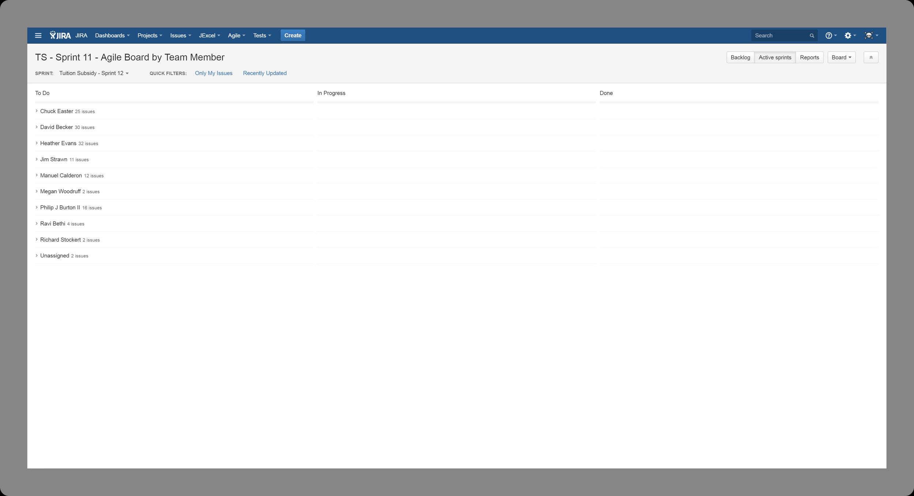
Task: Click the search magnifier icon
Action: (x=812, y=36)
